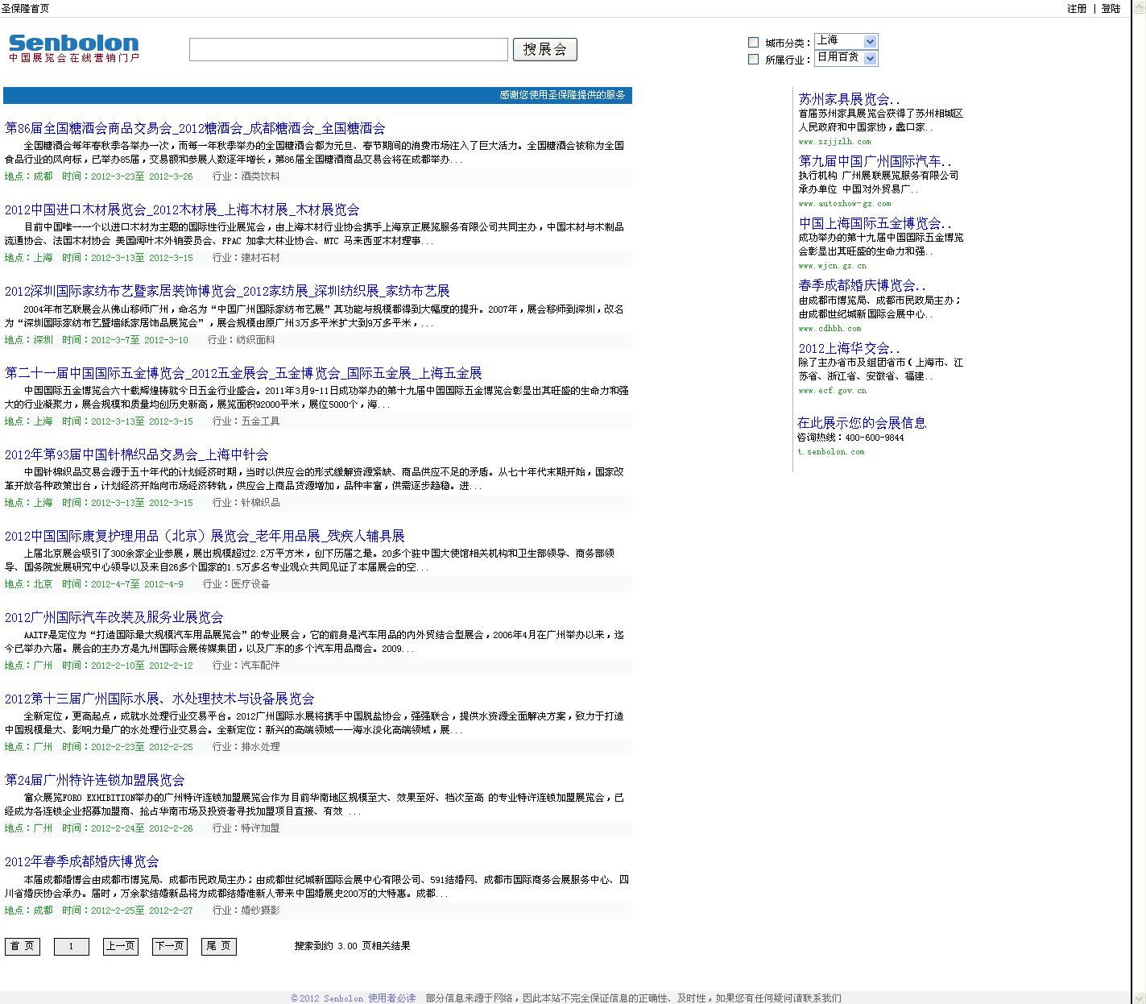Open the 第86届全国糖酒会商品交易会 result
This screenshot has height=1004, width=1146.
tap(195, 128)
